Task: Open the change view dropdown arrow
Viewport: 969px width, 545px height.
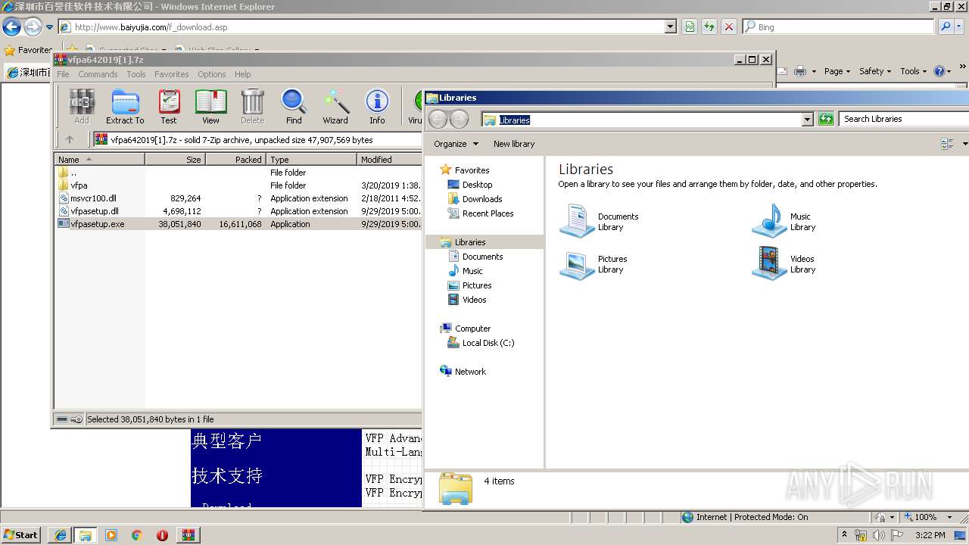Action: (964, 144)
